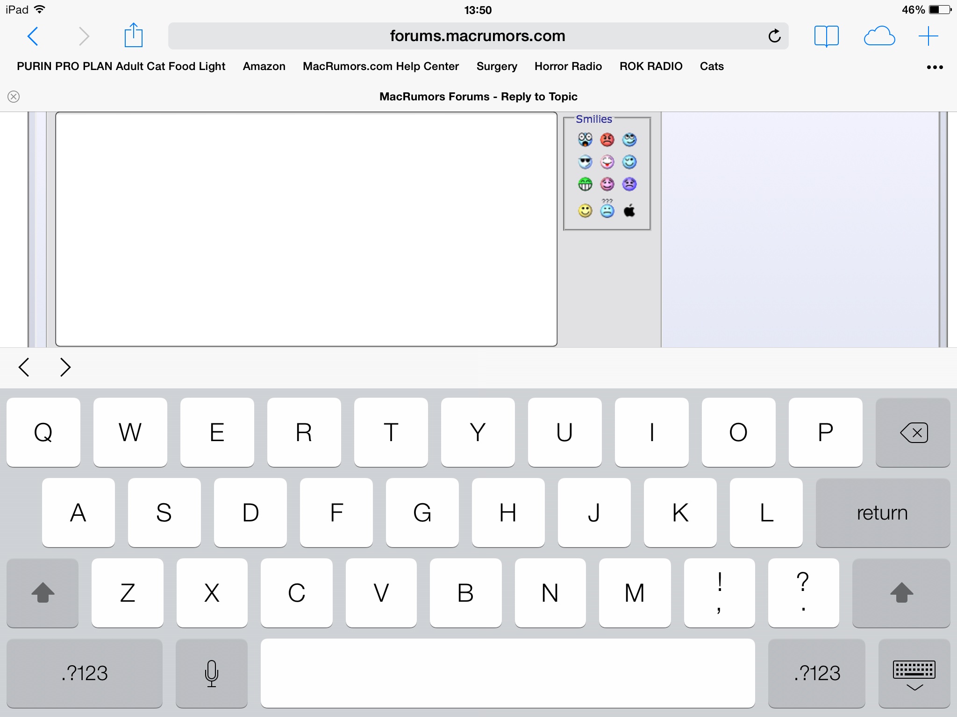Viewport: 957px width, 717px height.
Task: Click the Smilies legend label
Action: [594, 119]
